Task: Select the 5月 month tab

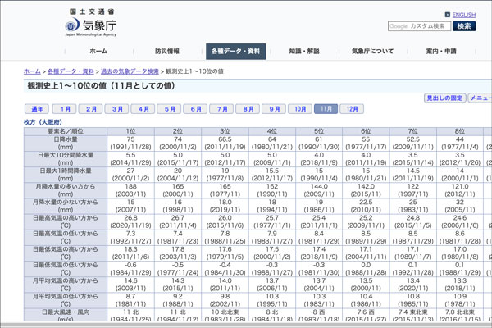Action: click(x=170, y=109)
